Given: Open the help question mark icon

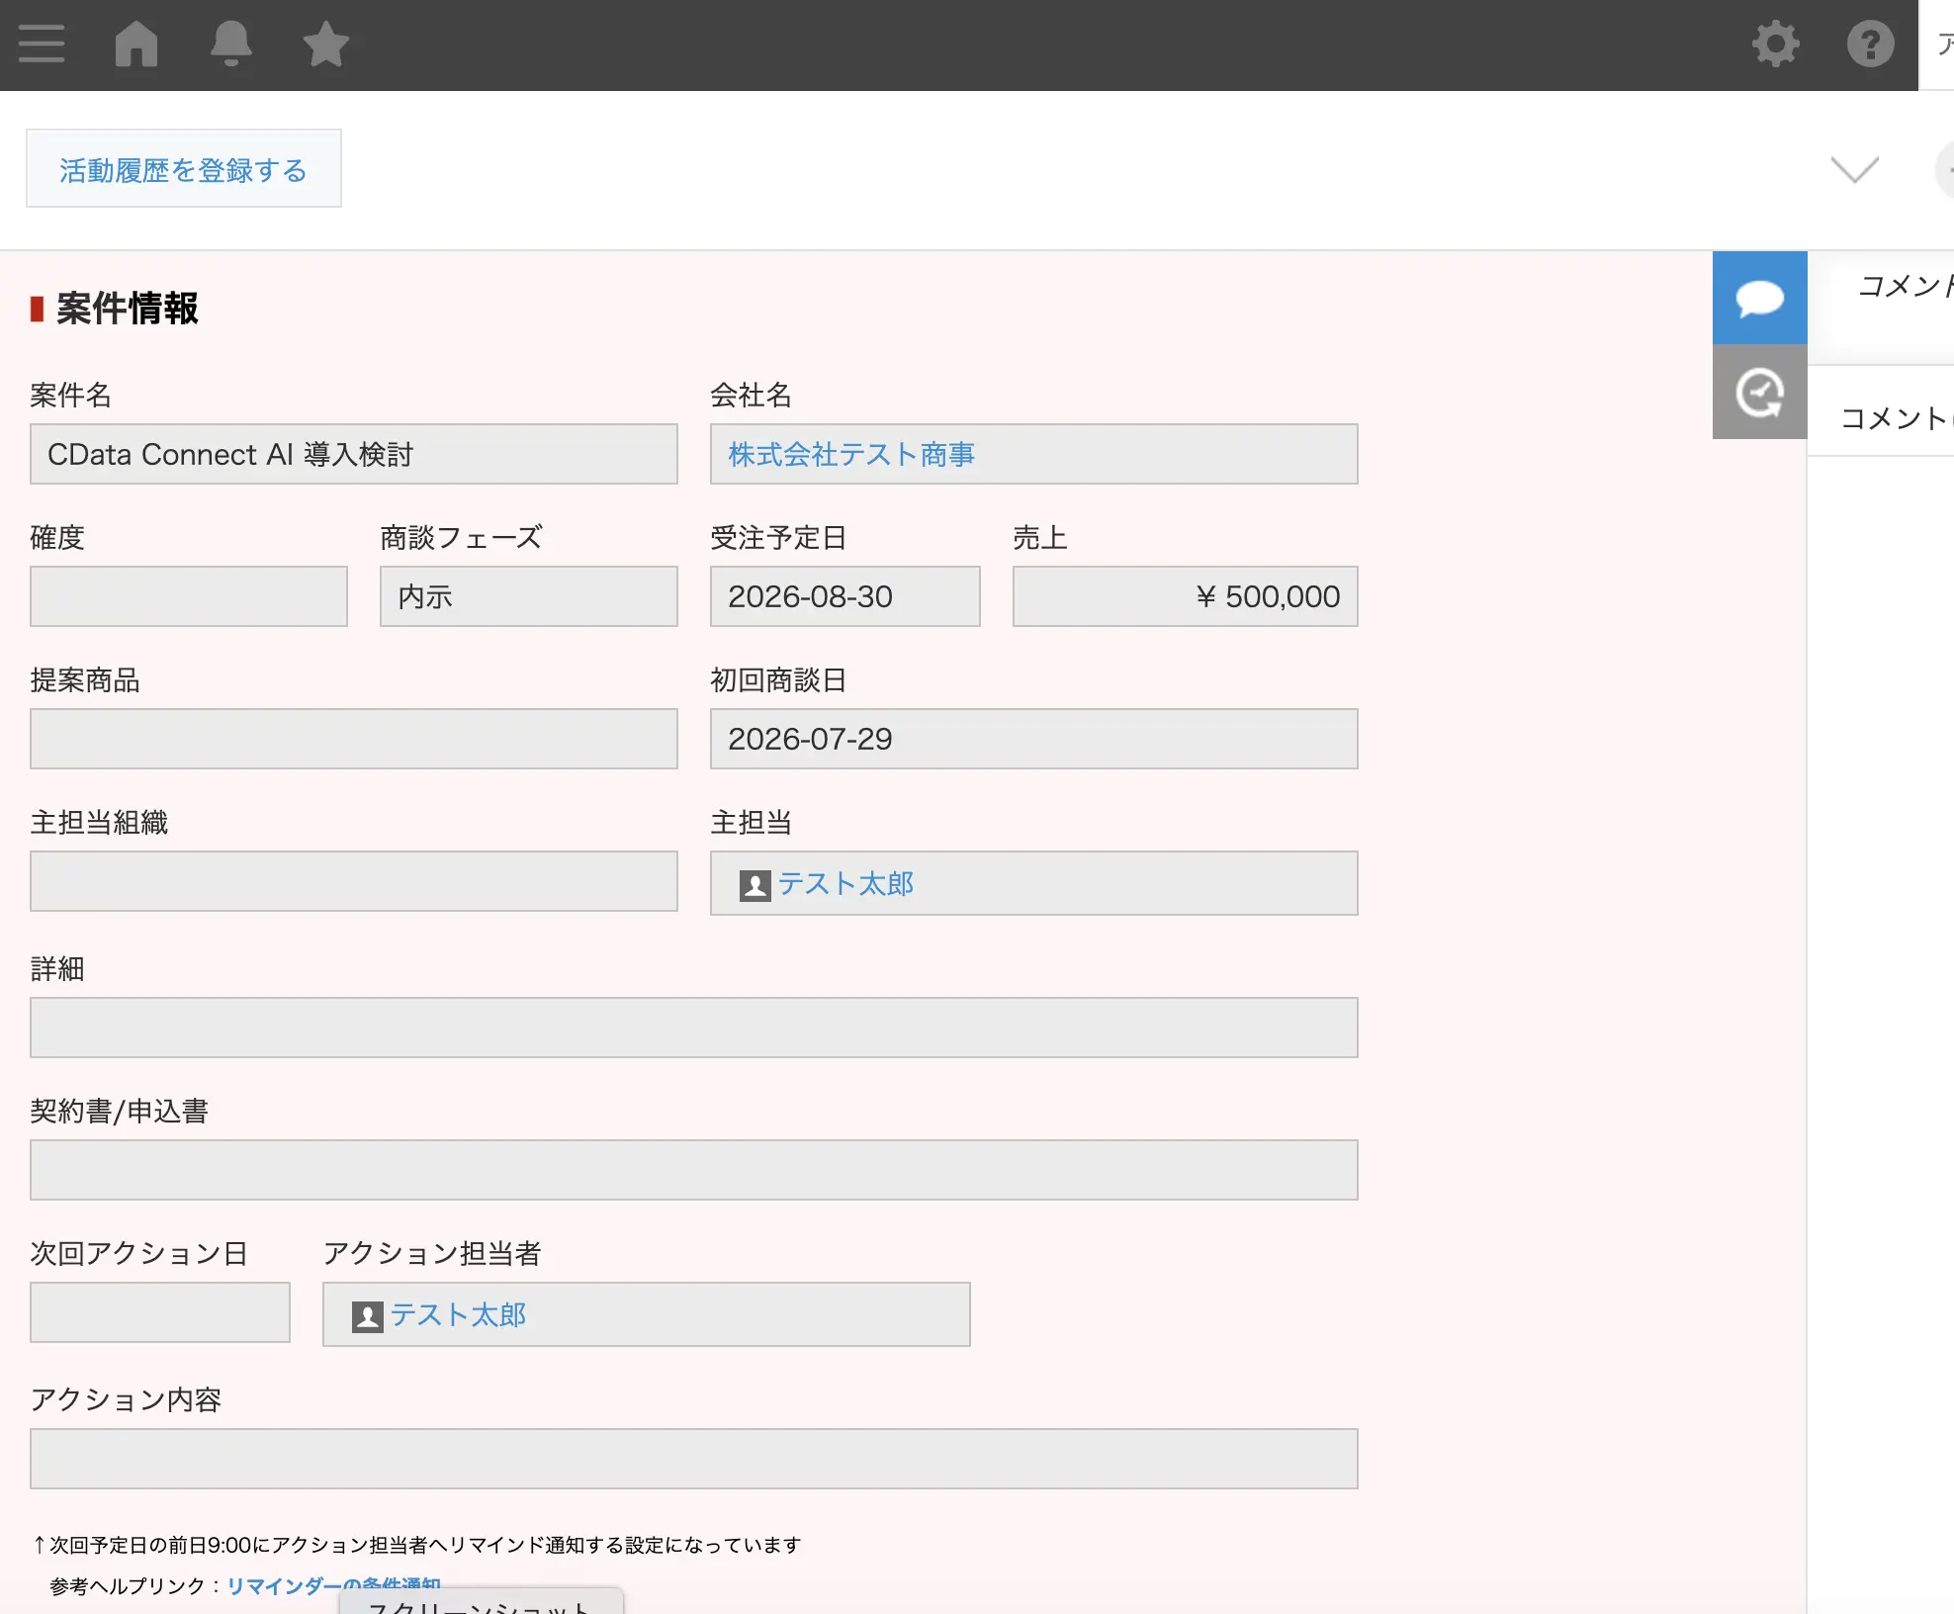Looking at the screenshot, I should [1871, 45].
